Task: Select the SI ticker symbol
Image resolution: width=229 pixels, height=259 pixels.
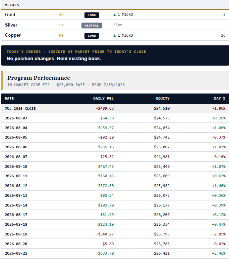Action: pos(61,25)
